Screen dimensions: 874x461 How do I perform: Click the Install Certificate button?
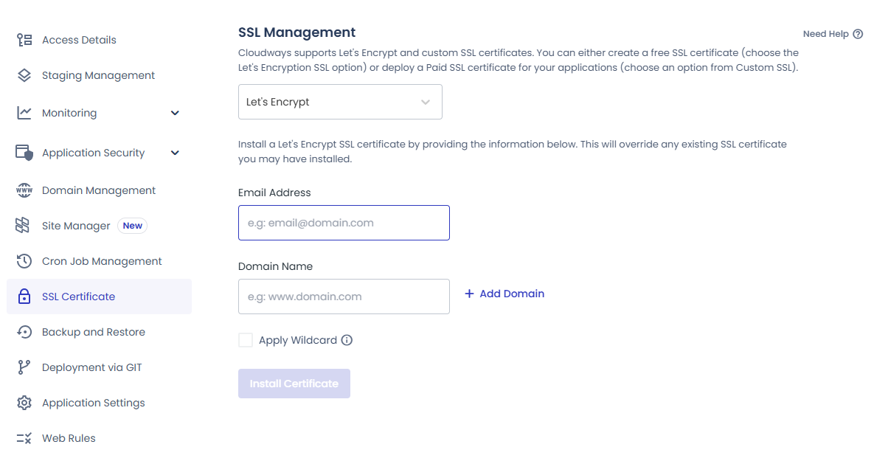[294, 384]
